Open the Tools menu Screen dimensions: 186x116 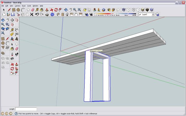click(29, 6)
